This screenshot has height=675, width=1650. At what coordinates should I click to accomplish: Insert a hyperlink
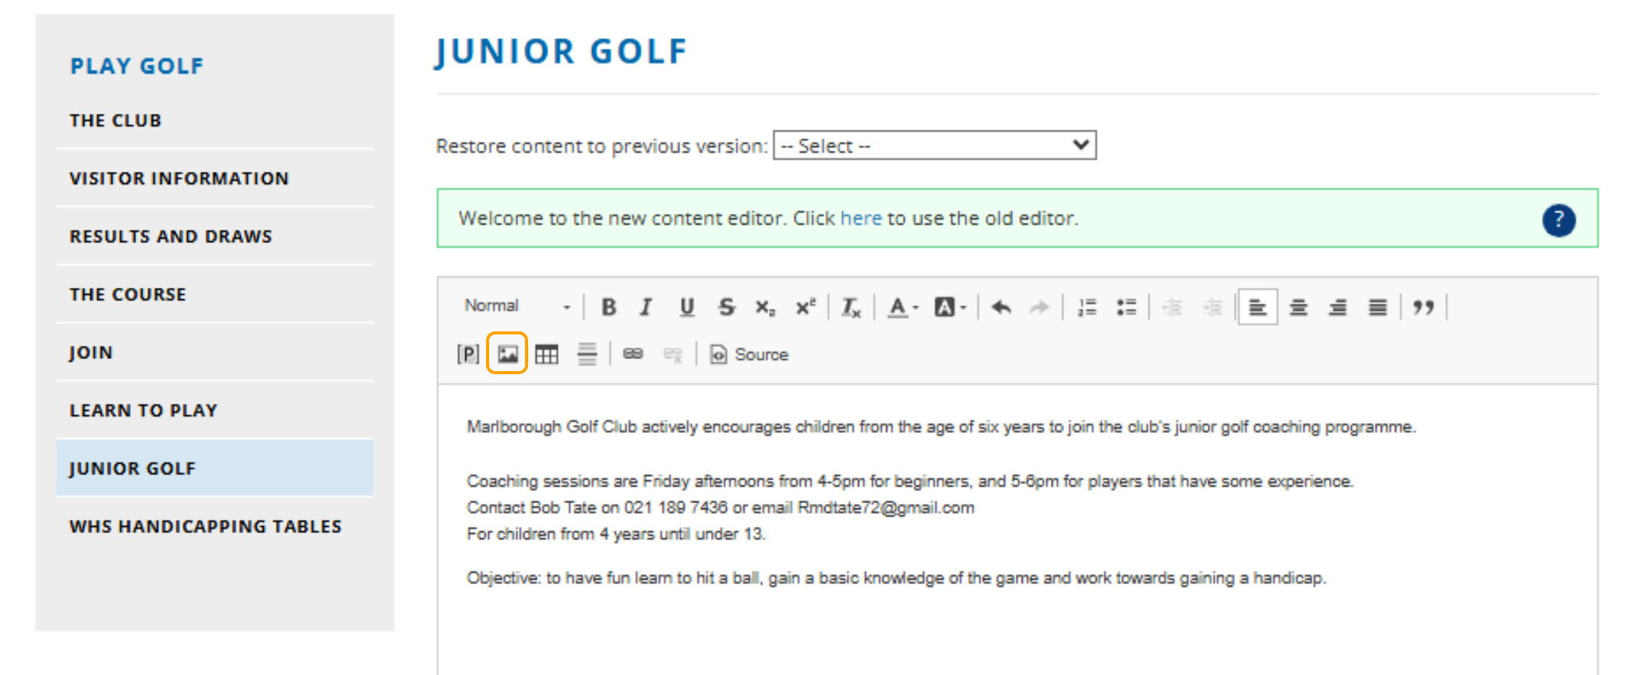(x=633, y=354)
